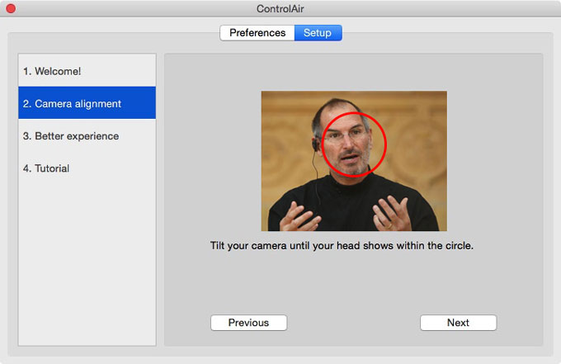Select the Setup tab
The image size is (561, 364).
[318, 33]
